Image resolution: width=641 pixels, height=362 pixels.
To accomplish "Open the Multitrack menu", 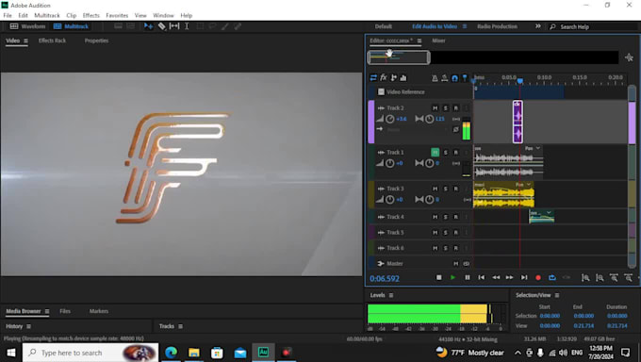I will click(x=47, y=15).
